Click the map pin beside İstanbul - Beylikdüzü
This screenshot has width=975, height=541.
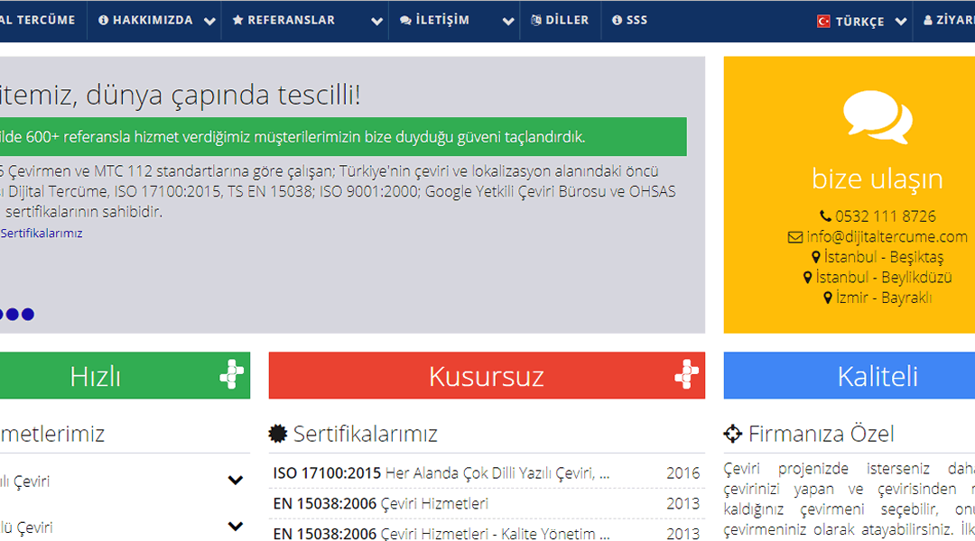[807, 278]
